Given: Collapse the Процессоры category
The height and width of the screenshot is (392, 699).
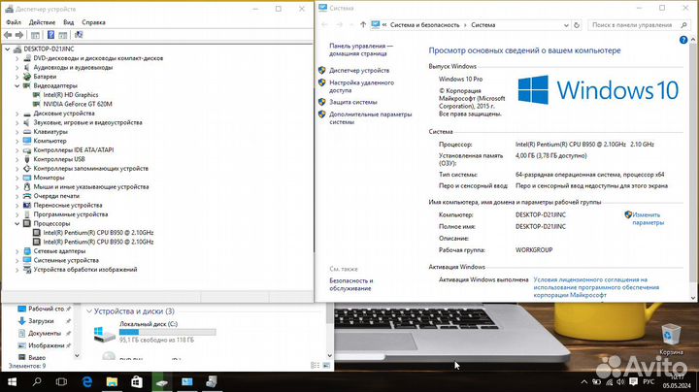Looking at the screenshot, I should [x=17, y=223].
